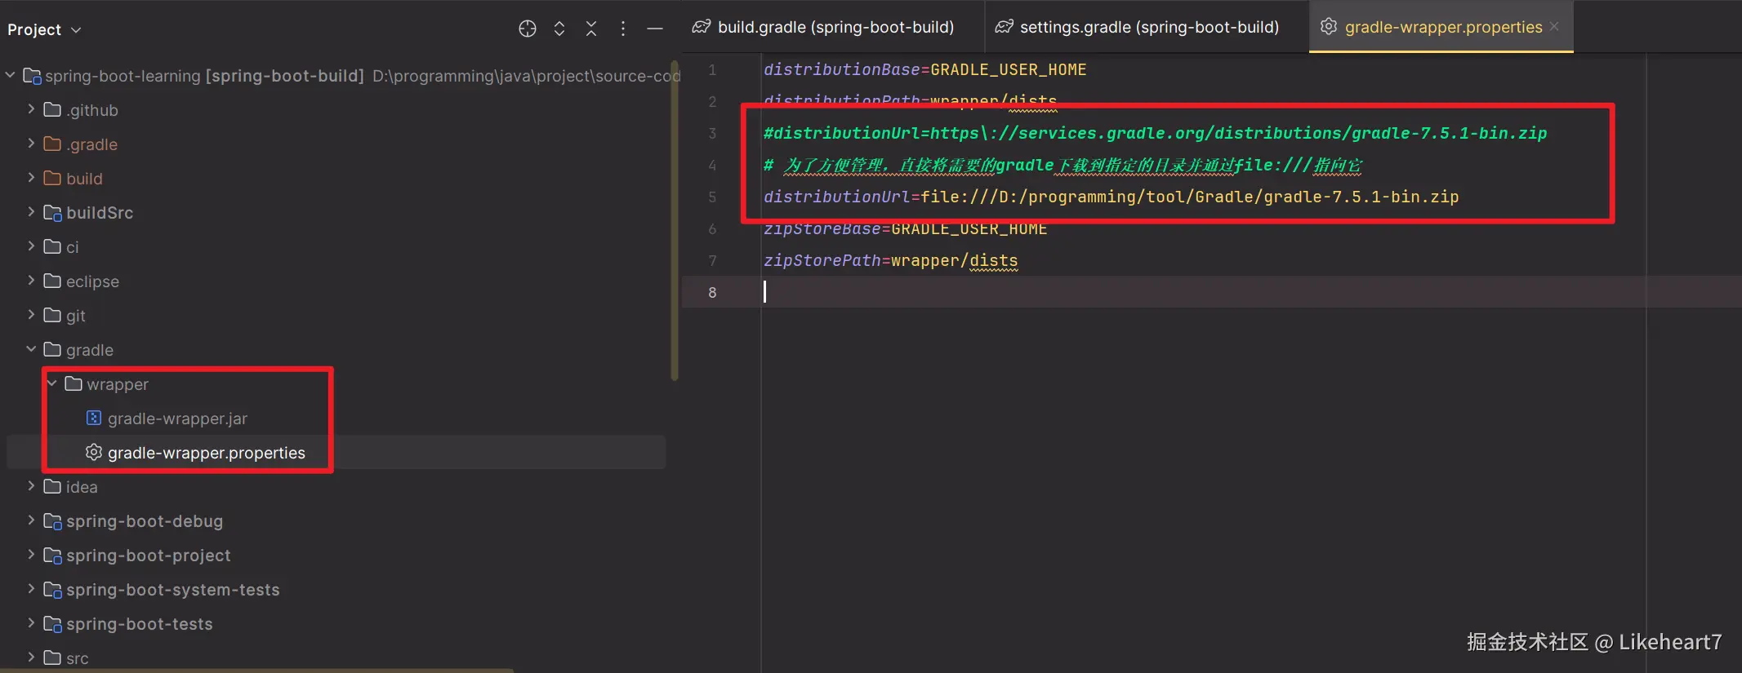The height and width of the screenshot is (673, 1742).
Task: Expand the src folder
Action: (x=31, y=658)
